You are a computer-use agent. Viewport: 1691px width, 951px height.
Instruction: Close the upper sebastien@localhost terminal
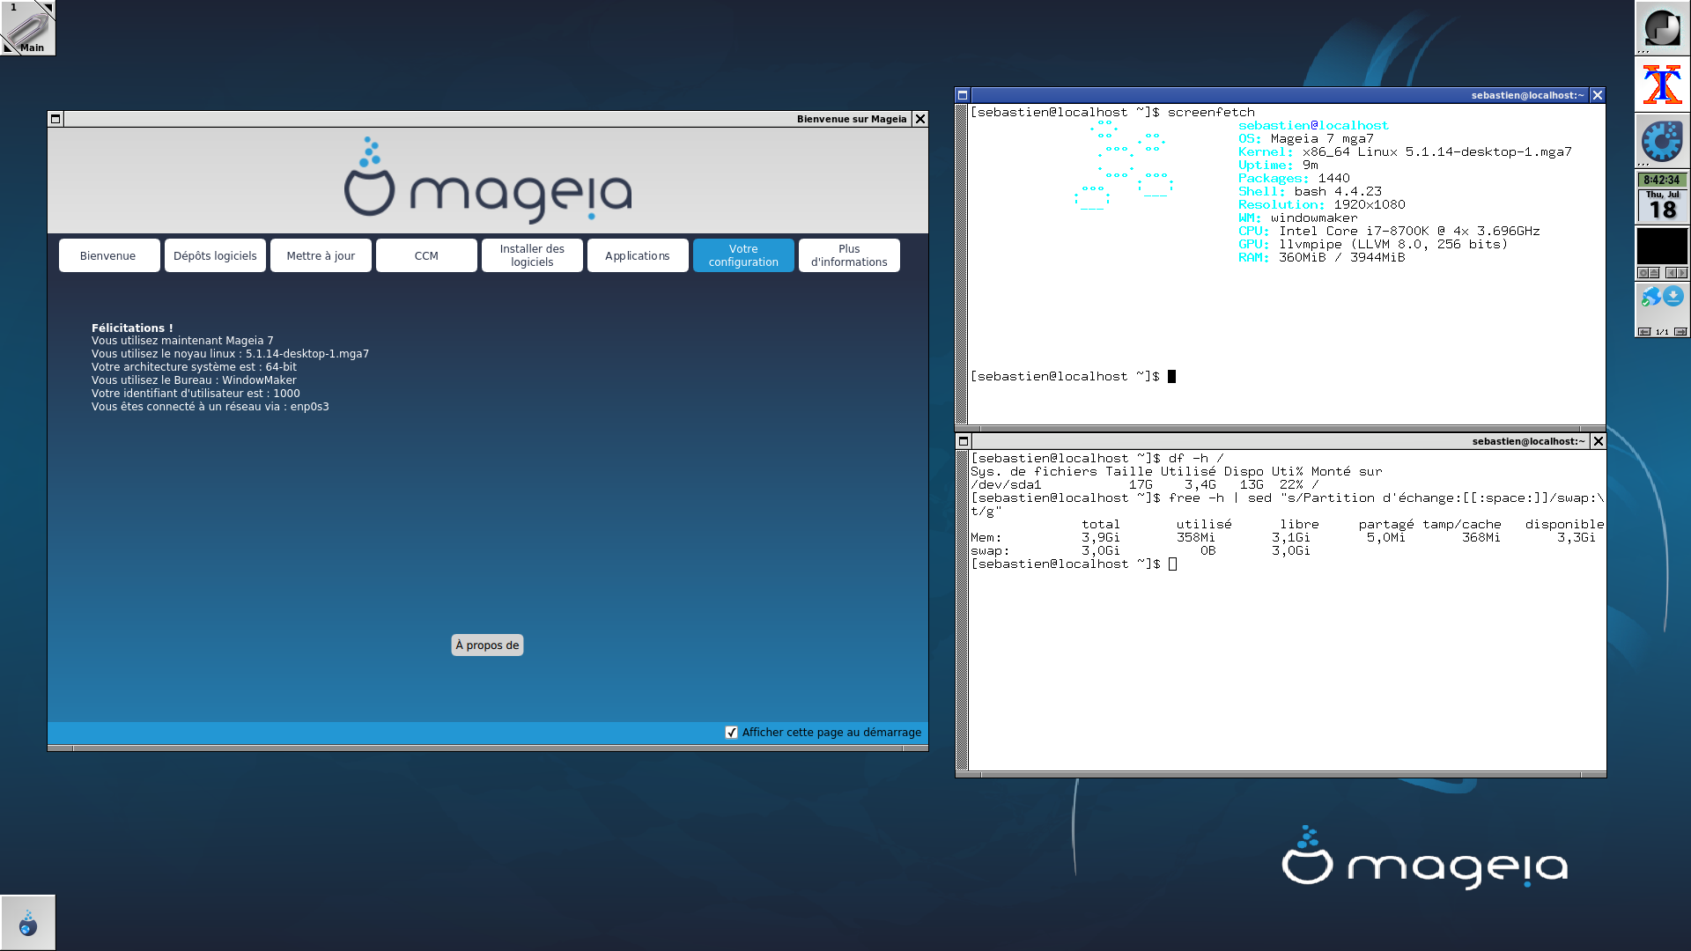coord(1598,95)
